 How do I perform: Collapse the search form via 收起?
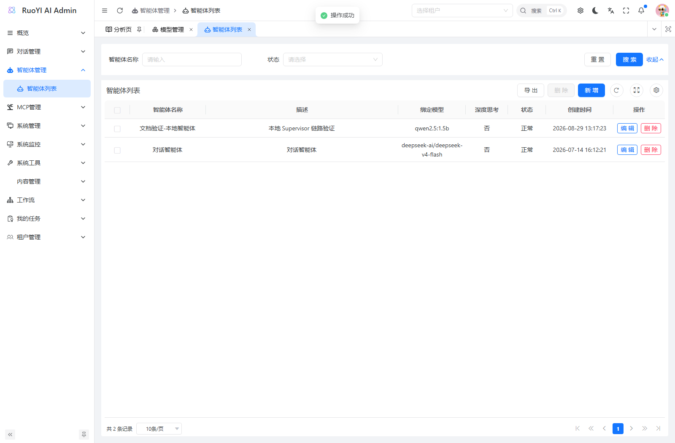[655, 59]
